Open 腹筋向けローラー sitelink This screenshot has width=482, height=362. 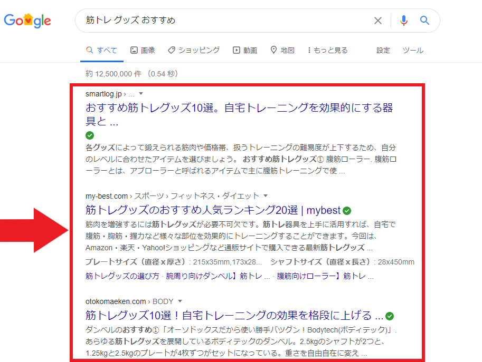[x=325, y=276]
